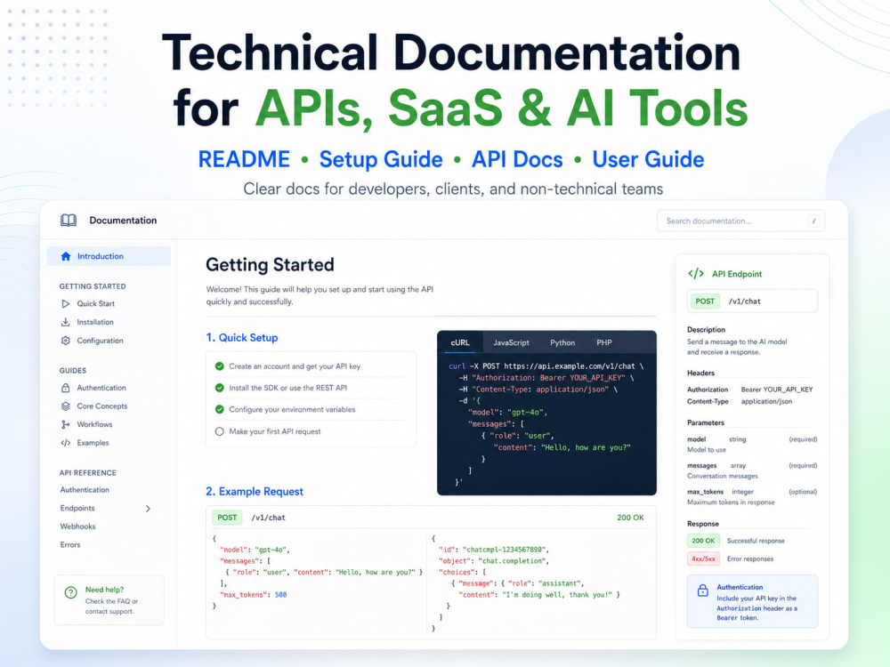
Task: Toggle the 'Create an account' check item
Action: click(x=220, y=366)
